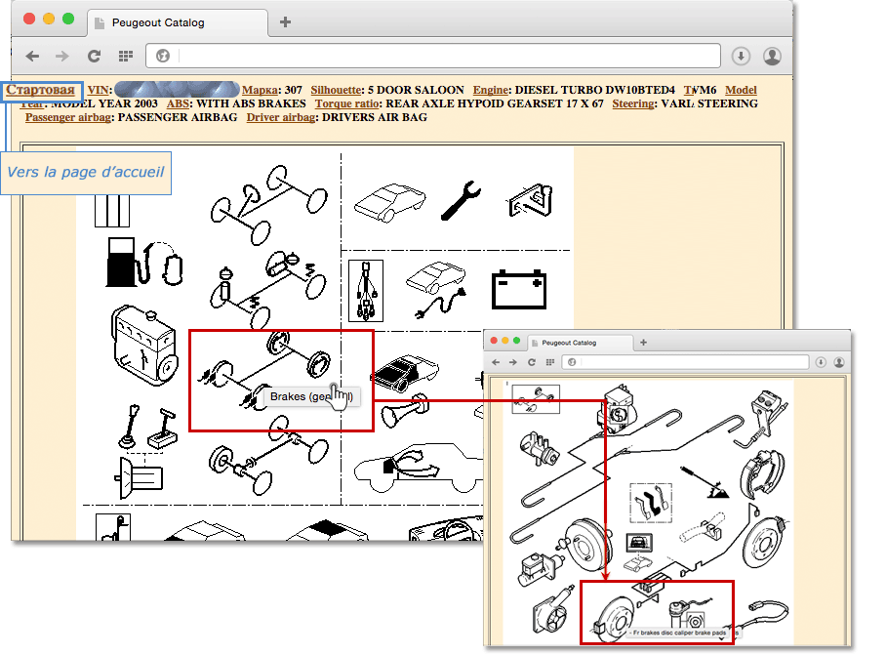Select the brake pedals dashed box
The height and width of the screenshot is (655, 886).
point(651,503)
